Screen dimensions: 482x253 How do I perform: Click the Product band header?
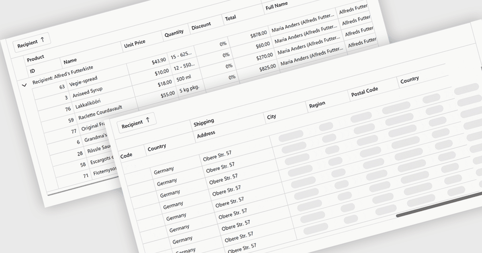click(36, 59)
